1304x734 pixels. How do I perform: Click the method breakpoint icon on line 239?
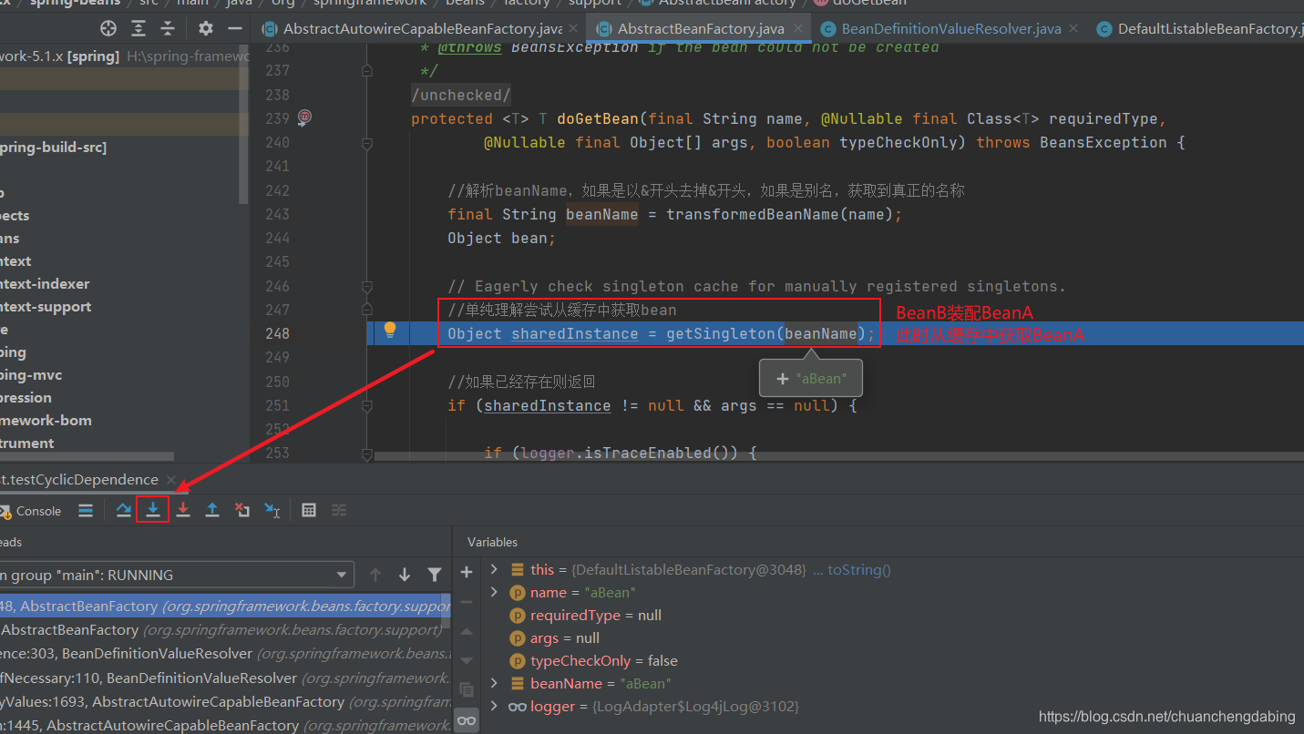click(304, 117)
